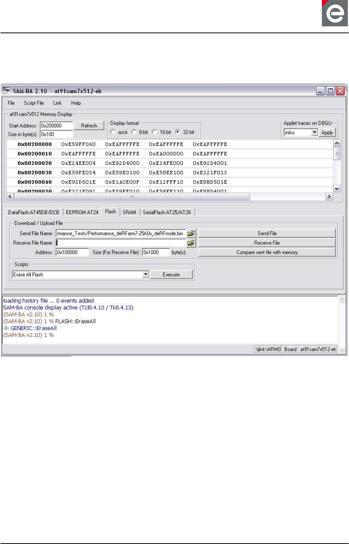Browse for file next to Receive File Name

[191, 243]
